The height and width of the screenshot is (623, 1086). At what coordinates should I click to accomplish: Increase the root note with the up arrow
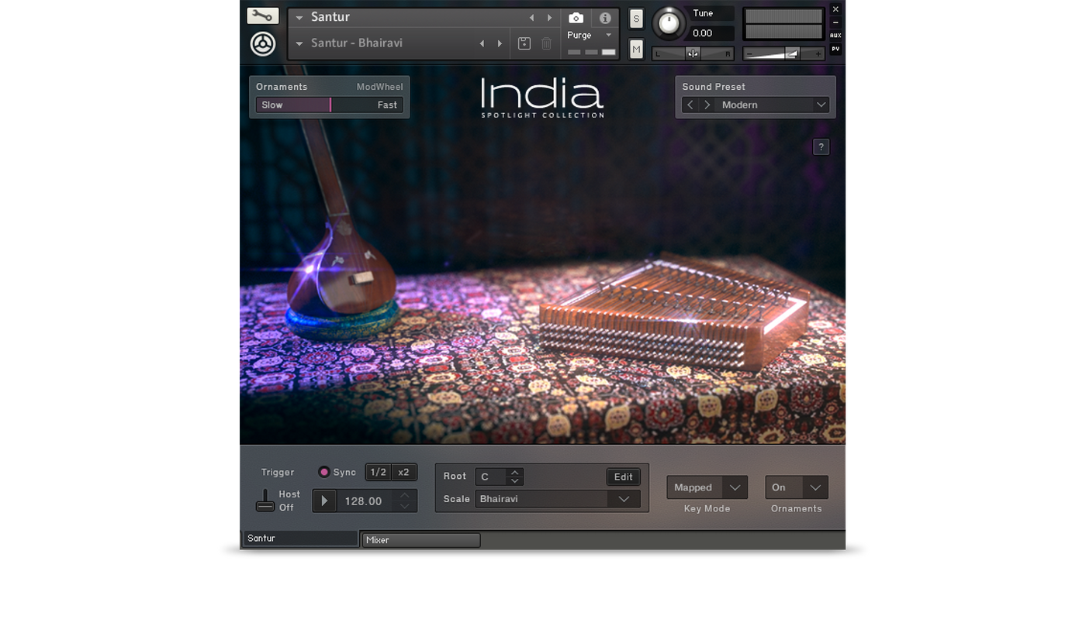pos(514,472)
